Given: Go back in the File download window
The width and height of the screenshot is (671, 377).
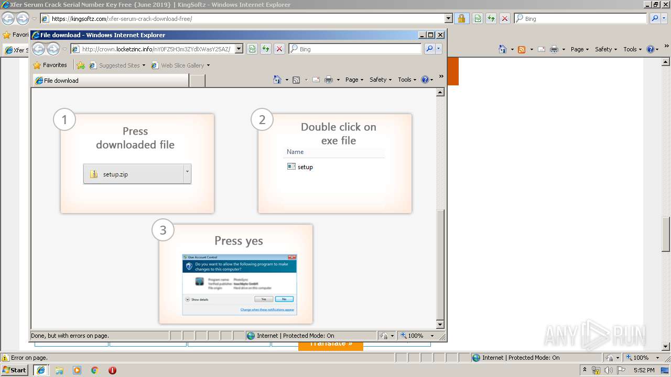Looking at the screenshot, I should 39,49.
